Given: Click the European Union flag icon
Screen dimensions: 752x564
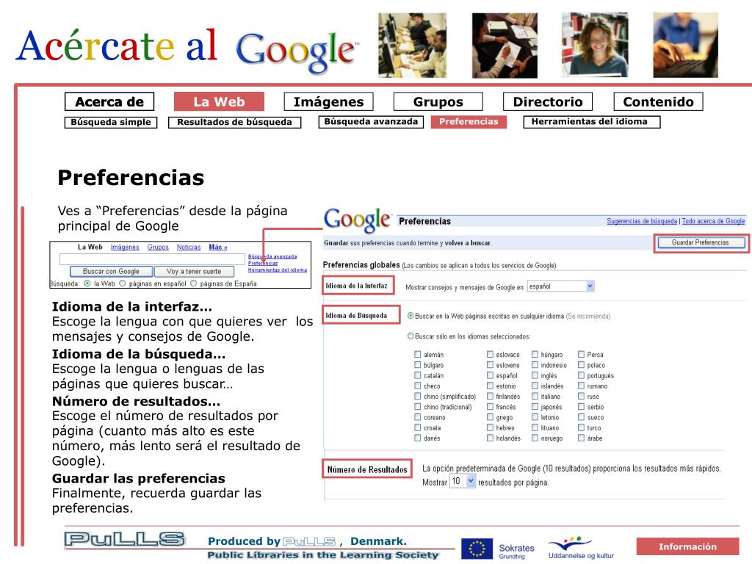Looking at the screenshot, I should [x=477, y=549].
